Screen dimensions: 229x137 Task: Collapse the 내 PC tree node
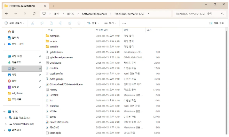[x=4, y=112]
